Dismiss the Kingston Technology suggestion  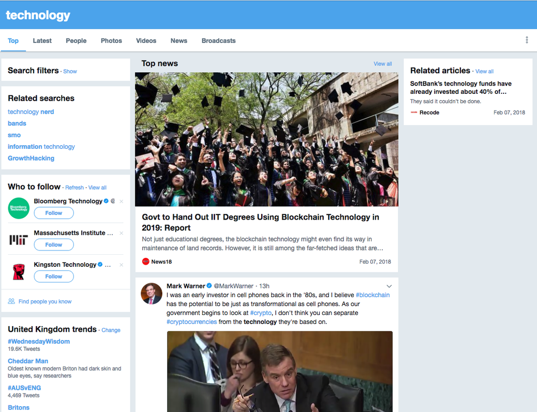coord(121,265)
